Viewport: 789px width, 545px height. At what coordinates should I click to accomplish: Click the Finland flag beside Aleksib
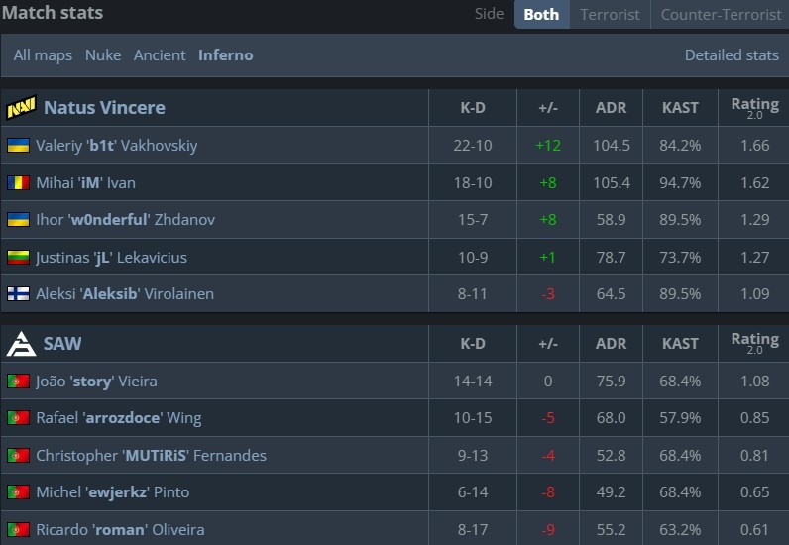coord(18,294)
